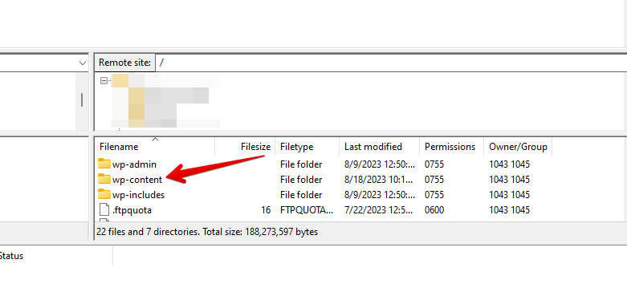Select the wp-includes row's 0755 permissions
Viewport: 627px width, 296px height.
(434, 195)
